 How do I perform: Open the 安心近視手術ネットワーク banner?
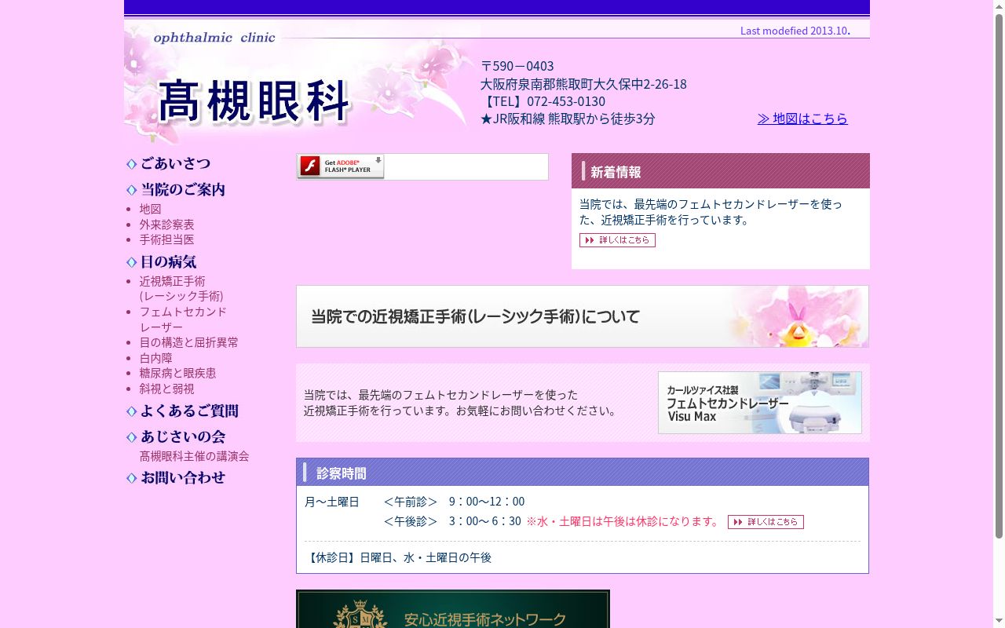453,609
